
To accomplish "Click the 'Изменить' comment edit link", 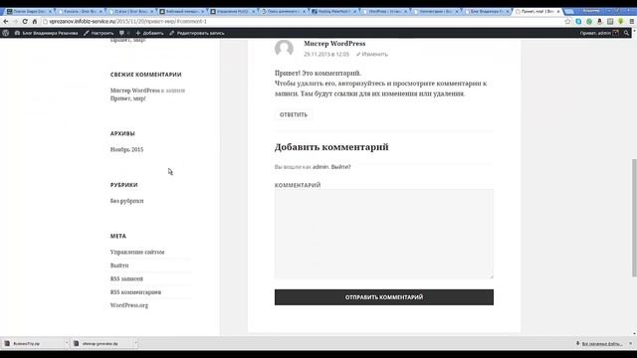I will (x=372, y=54).
